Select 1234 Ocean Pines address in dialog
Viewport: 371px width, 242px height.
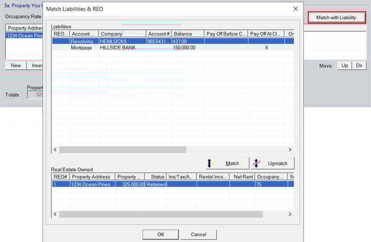point(93,184)
